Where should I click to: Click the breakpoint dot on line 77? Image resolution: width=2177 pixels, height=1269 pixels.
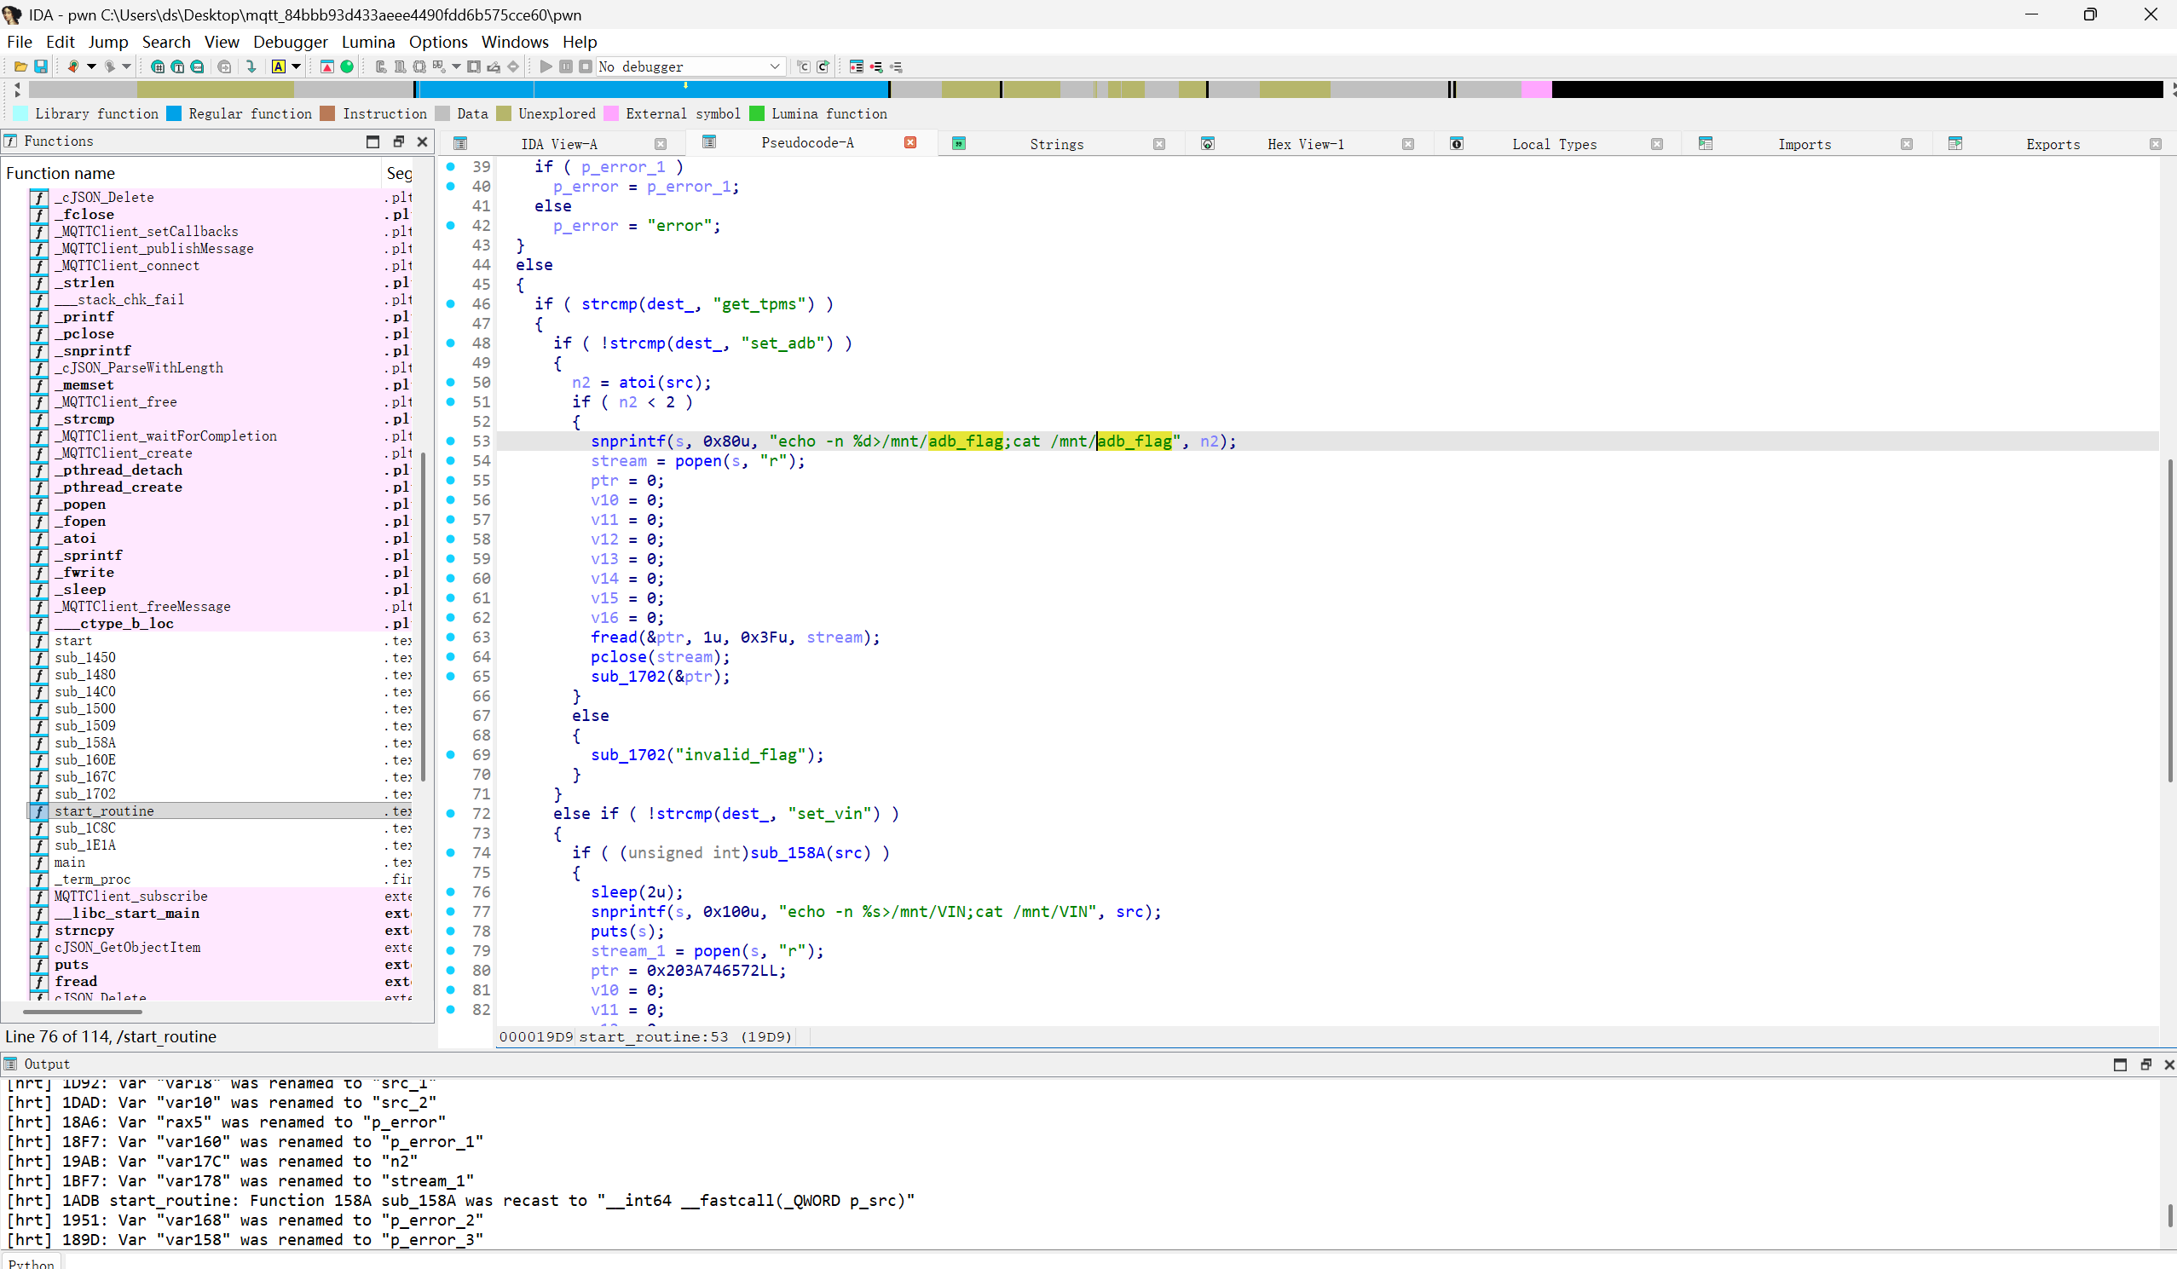(x=451, y=911)
